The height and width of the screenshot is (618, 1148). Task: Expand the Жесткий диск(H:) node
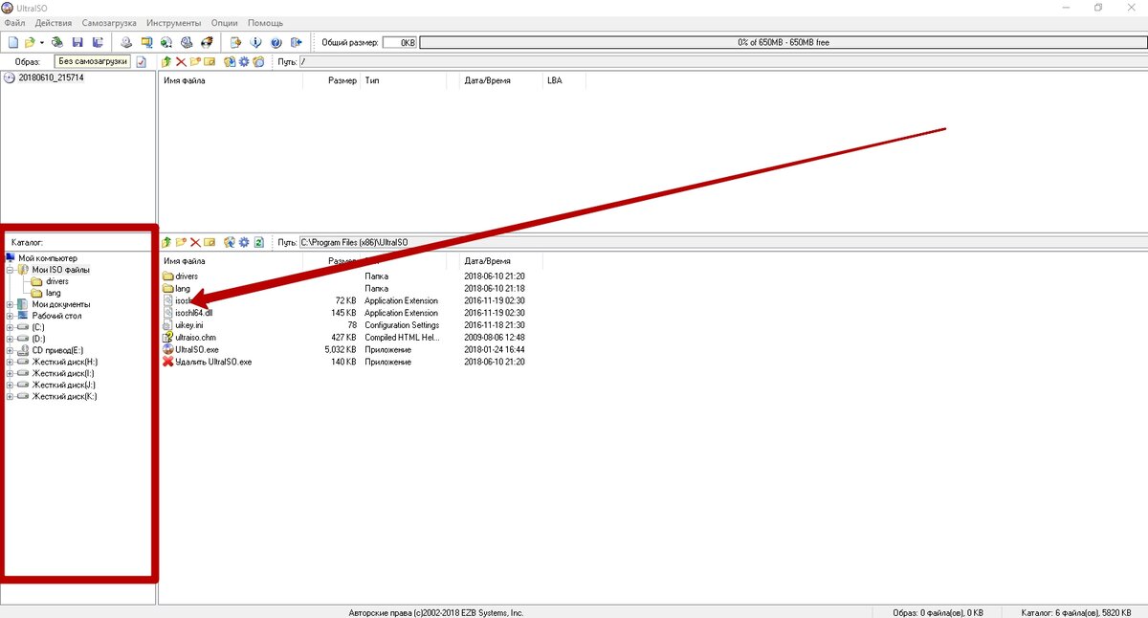10,362
